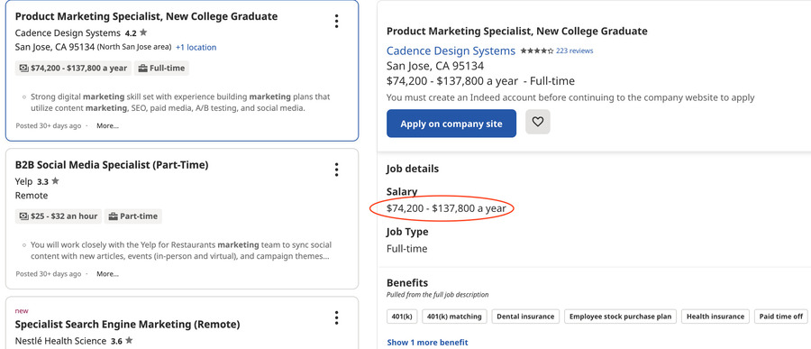The image size is (811, 349).
Task: Click the Dental insurance benefit tag
Action: [525, 317]
